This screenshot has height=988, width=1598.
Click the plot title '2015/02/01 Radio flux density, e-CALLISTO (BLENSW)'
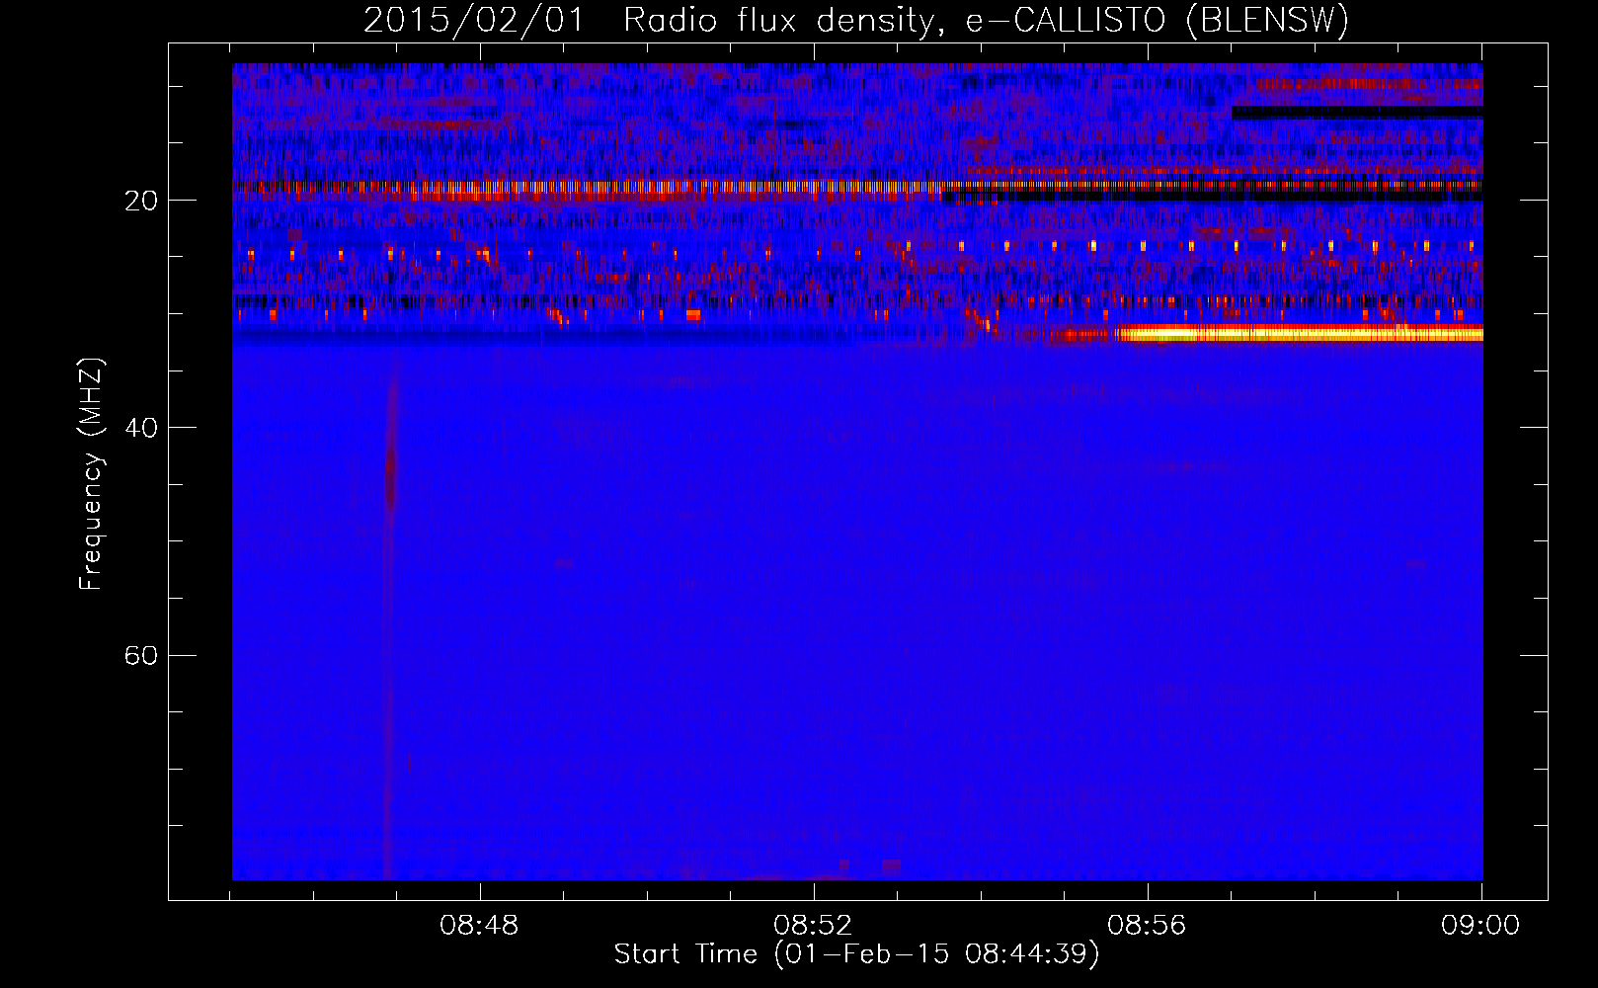click(x=856, y=20)
